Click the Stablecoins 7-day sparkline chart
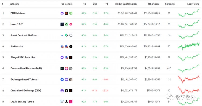The height and width of the screenshot is (106, 202). coord(189,46)
